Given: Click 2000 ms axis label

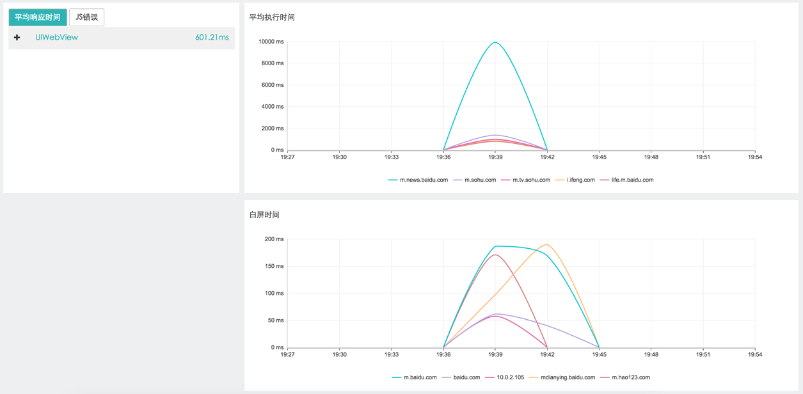Looking at the screenshot, I should tap(273, 129).
